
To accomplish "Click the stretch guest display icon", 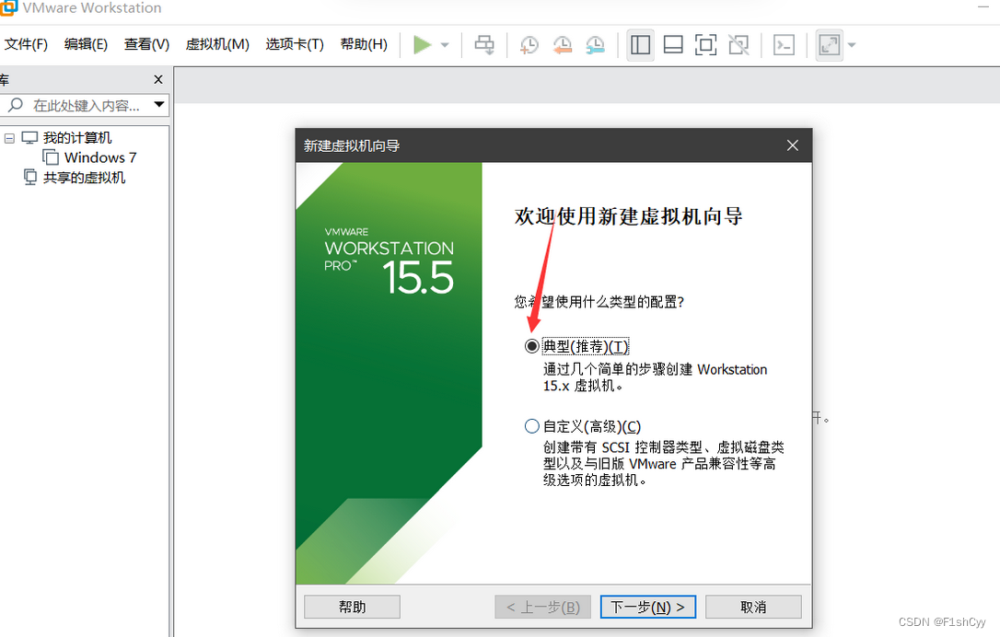I will tap(829, 45).
